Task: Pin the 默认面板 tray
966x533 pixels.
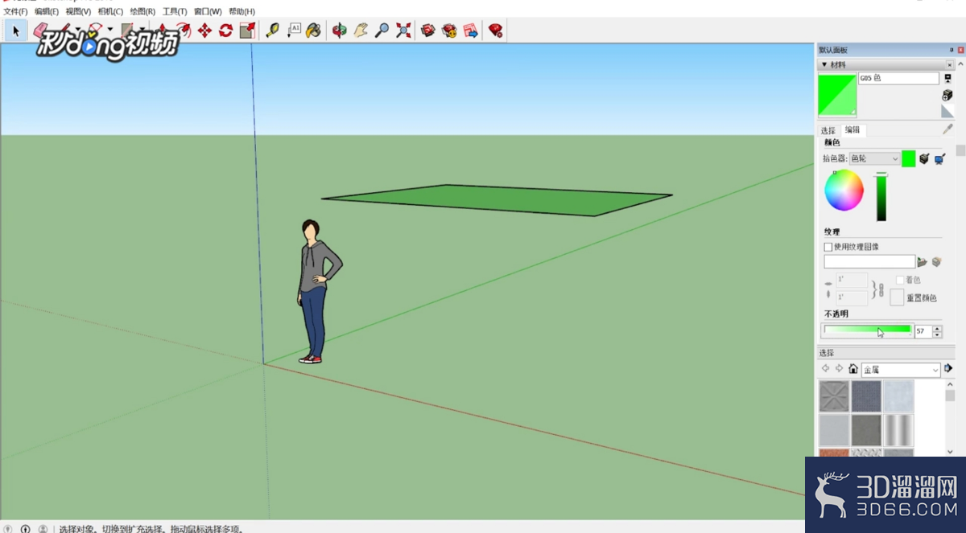Action: tap(952, 50)
